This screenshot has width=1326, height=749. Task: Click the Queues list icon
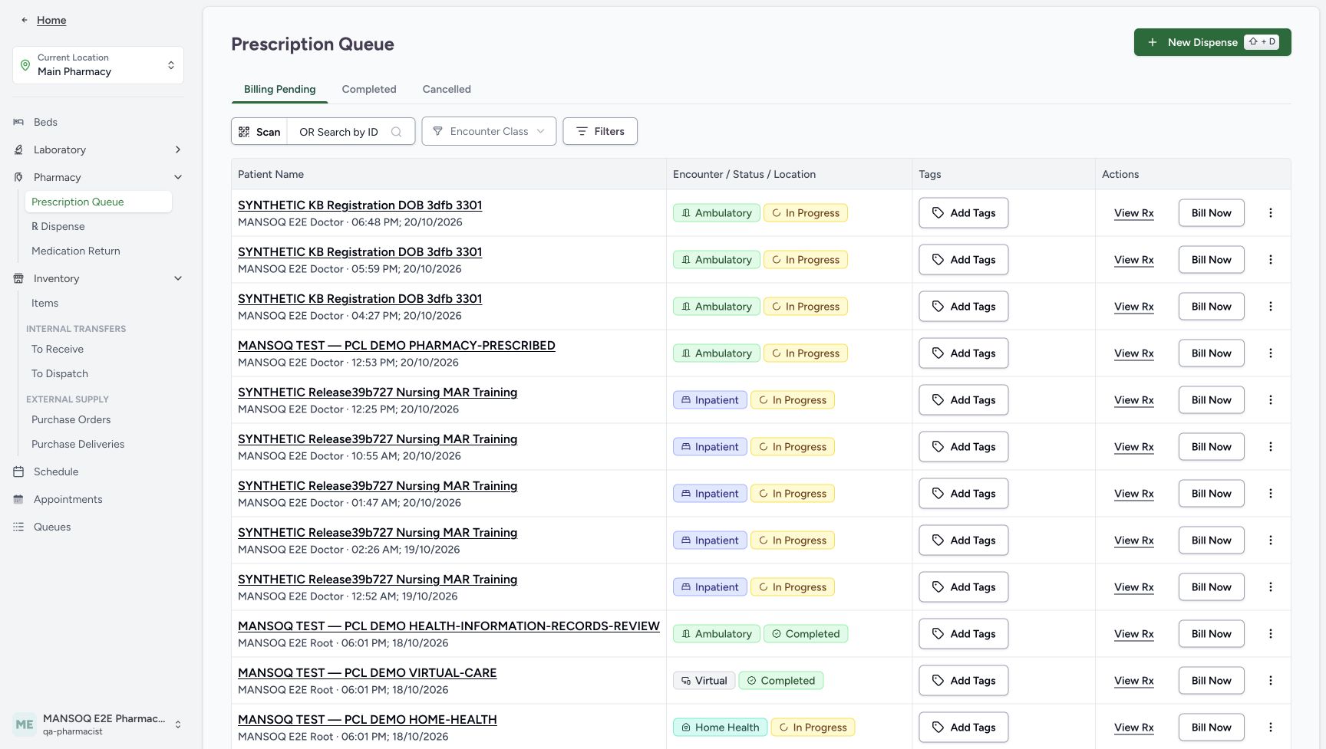click(x=18, y=527)
